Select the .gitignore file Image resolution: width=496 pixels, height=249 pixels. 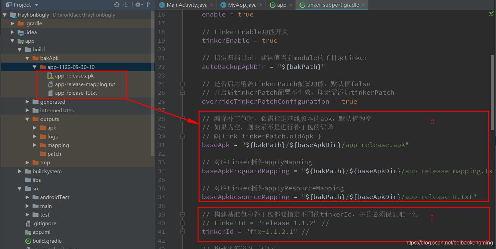pos(44,224)
